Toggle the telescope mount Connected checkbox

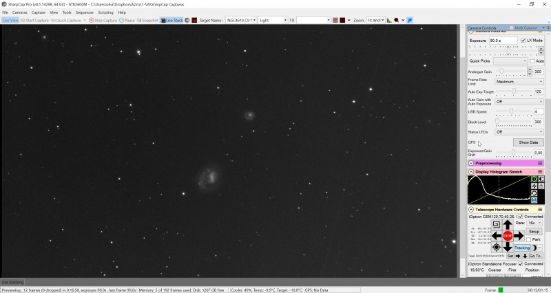[x=521, y=217]
